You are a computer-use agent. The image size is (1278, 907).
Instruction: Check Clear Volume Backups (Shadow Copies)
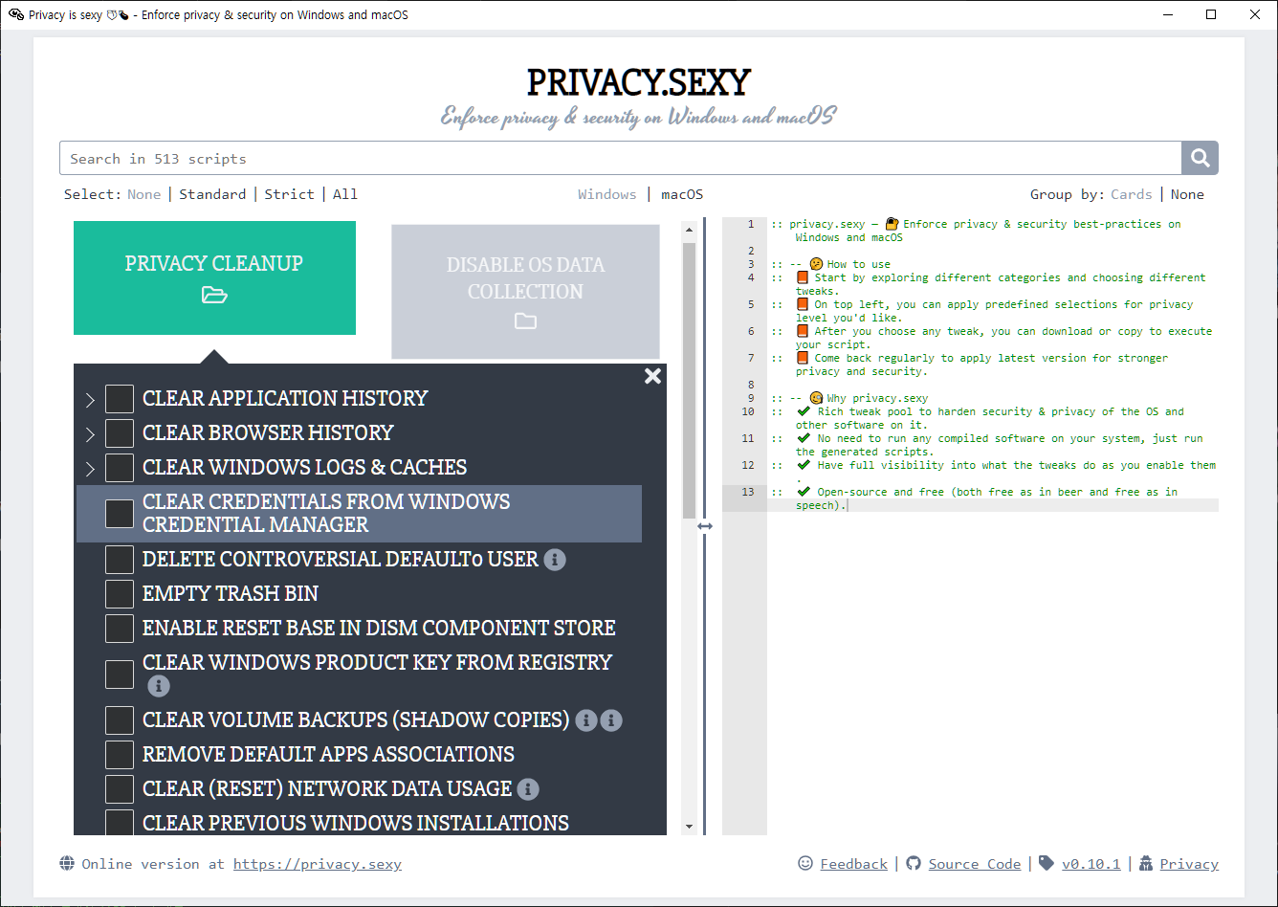(120, 720)
